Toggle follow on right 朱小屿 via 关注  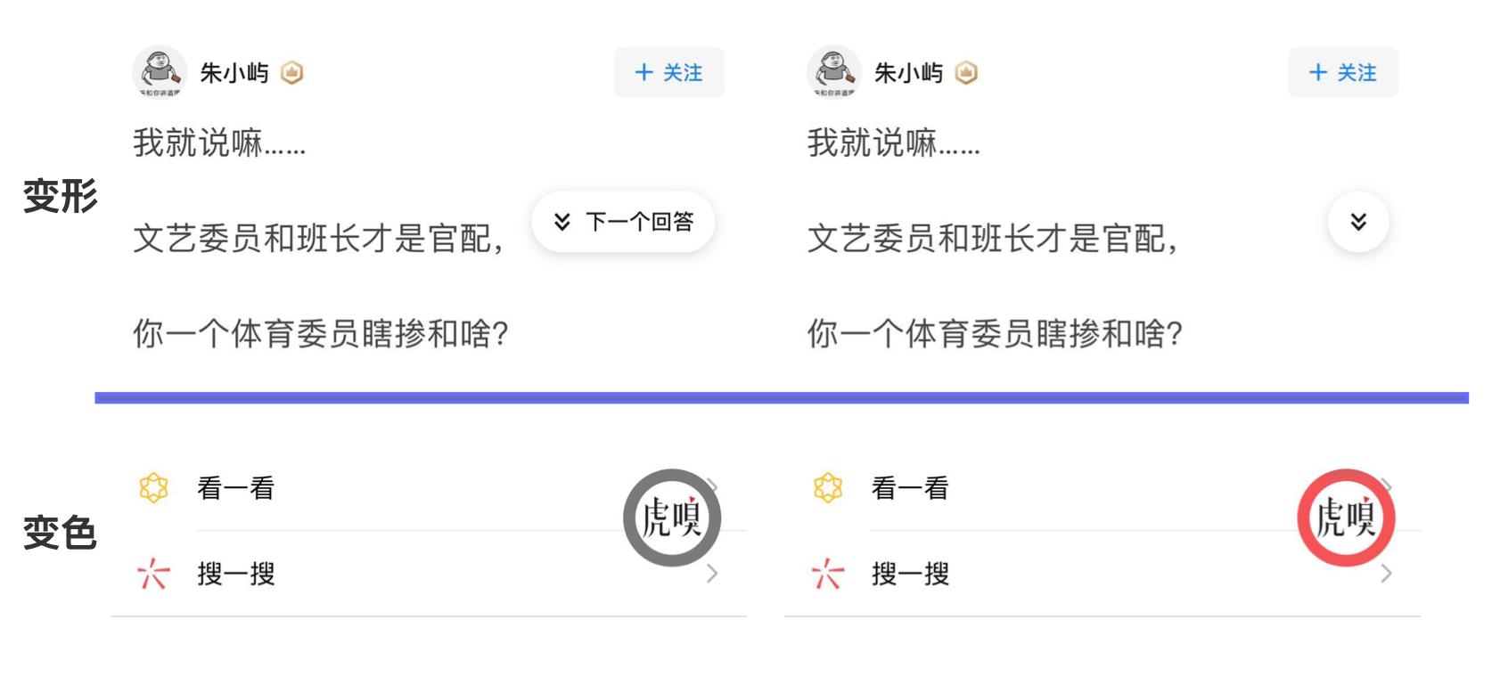[1343, 72]
